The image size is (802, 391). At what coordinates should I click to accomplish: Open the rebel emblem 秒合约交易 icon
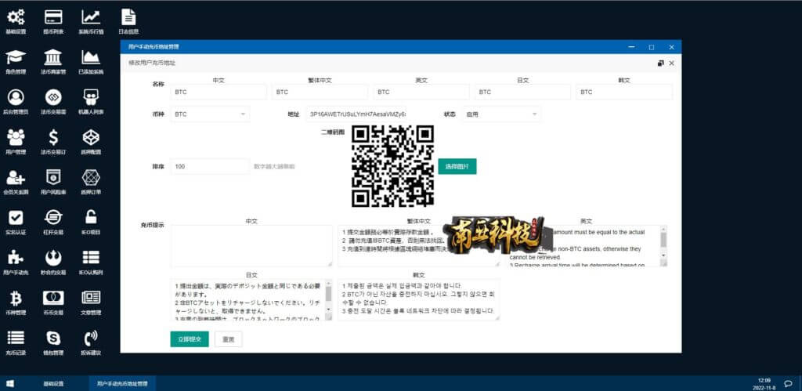[x=53, y=257]
